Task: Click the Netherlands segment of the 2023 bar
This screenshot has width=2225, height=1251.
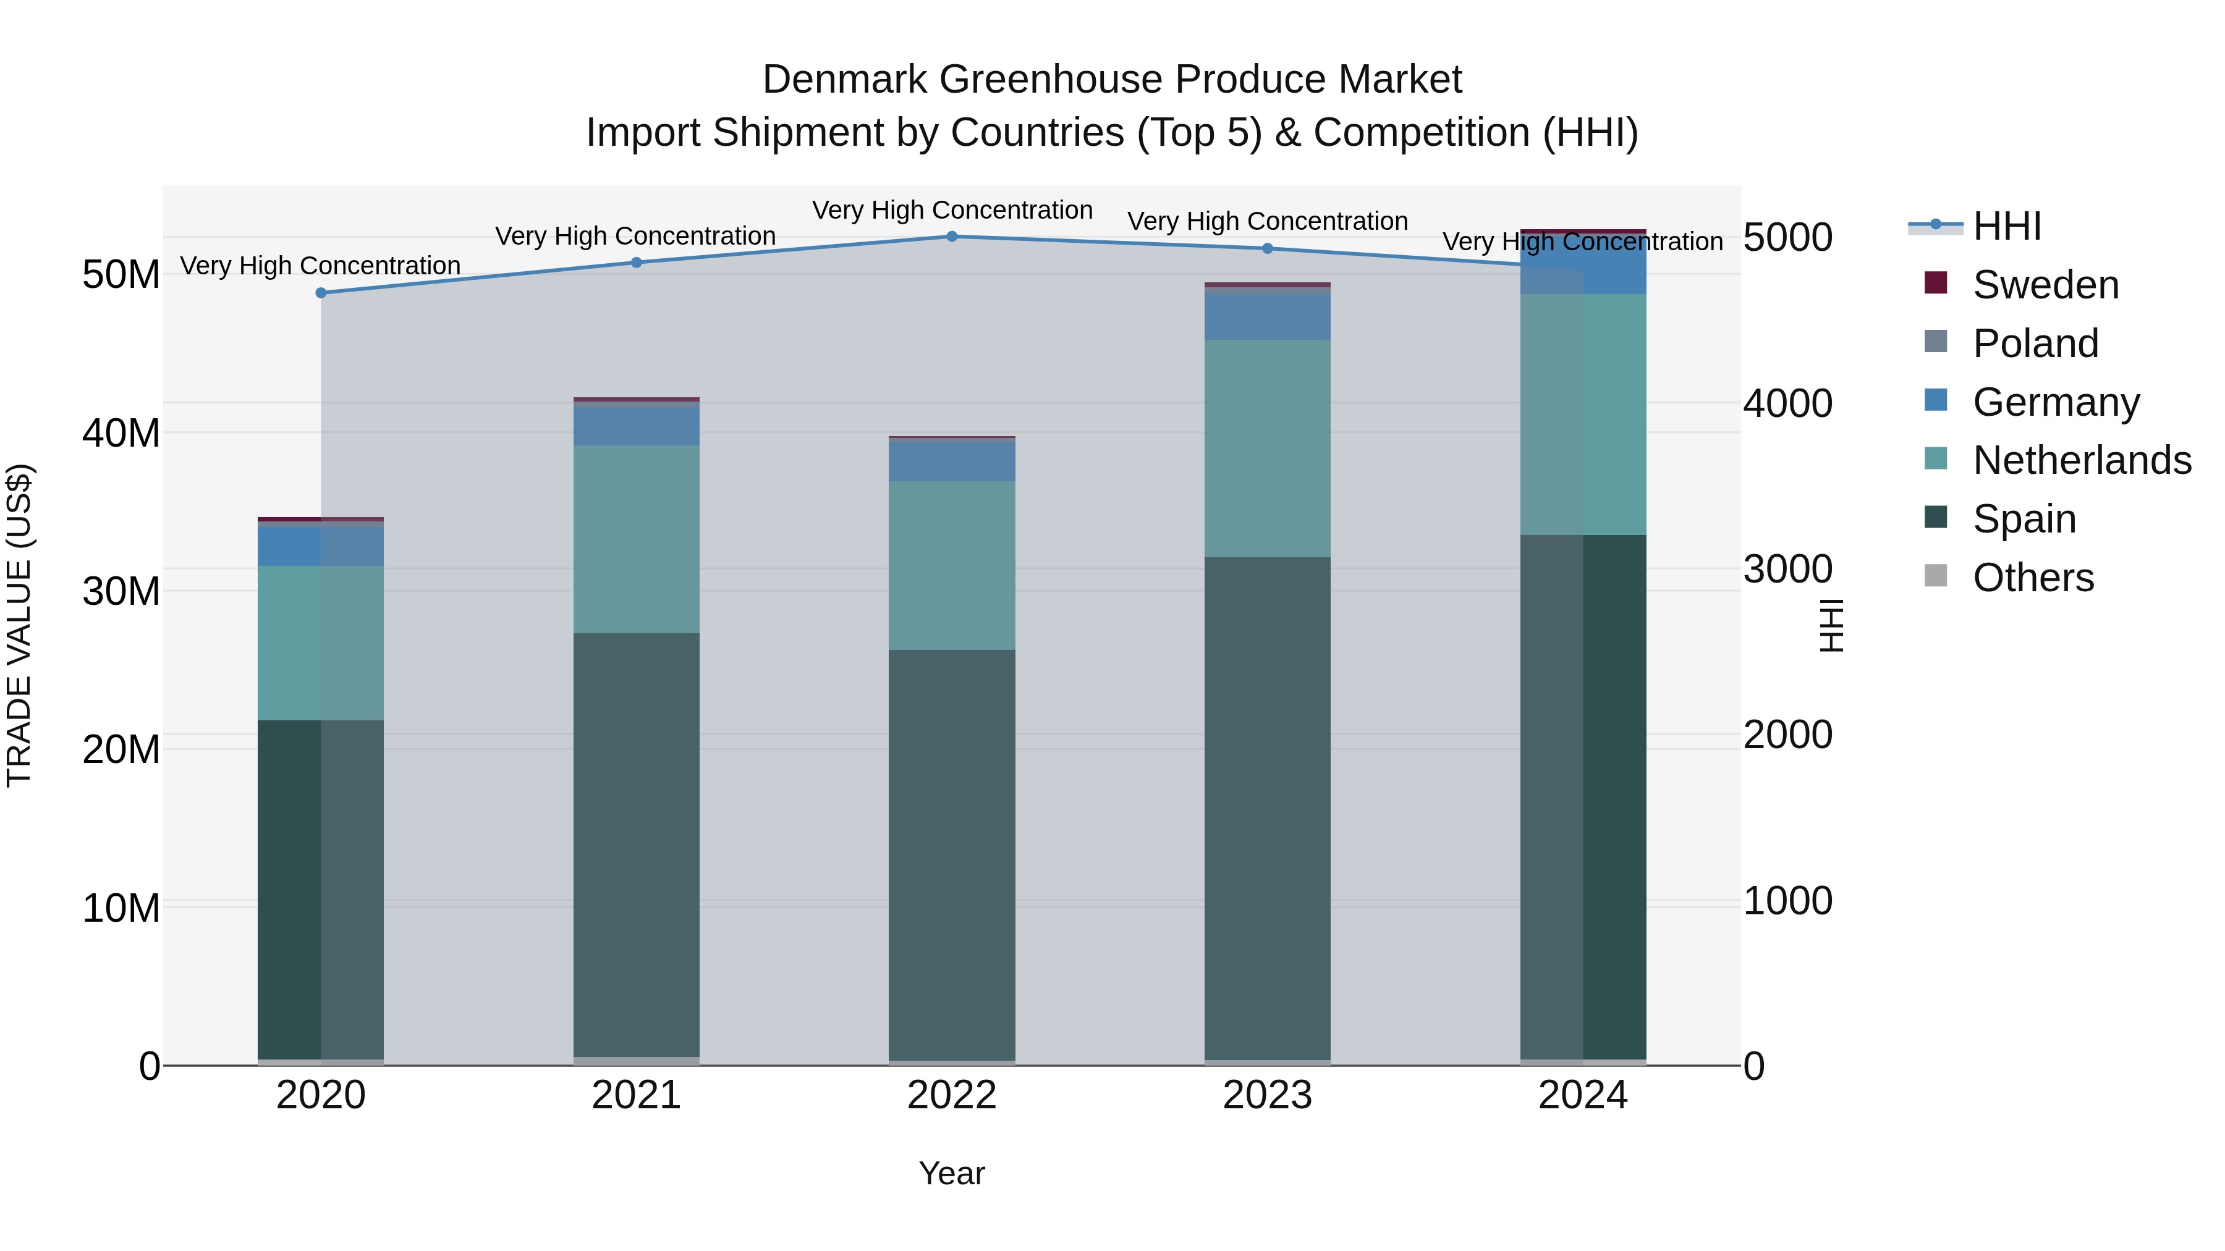Action: 1268,449
